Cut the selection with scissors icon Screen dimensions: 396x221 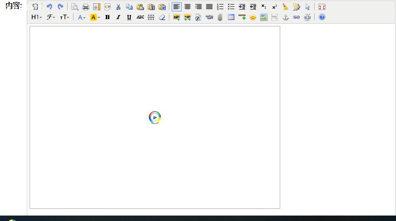click(x=118, y=7)
